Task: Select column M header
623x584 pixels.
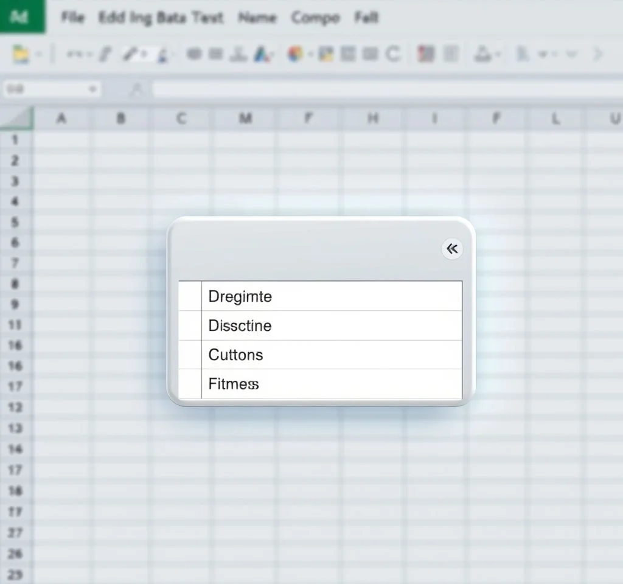Action: click(245, 119)
